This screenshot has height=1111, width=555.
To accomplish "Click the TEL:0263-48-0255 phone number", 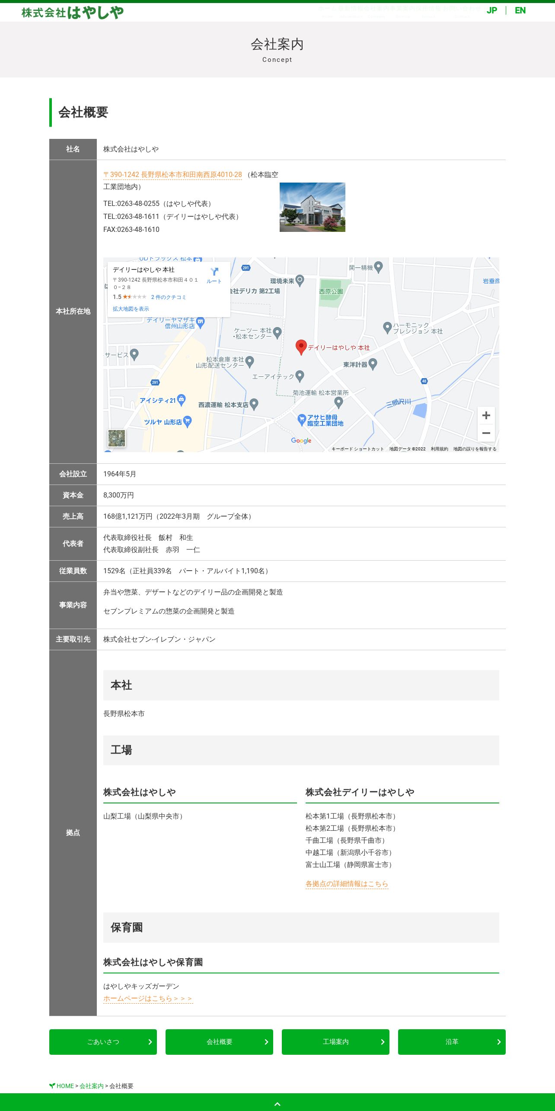I will (131, 204).
